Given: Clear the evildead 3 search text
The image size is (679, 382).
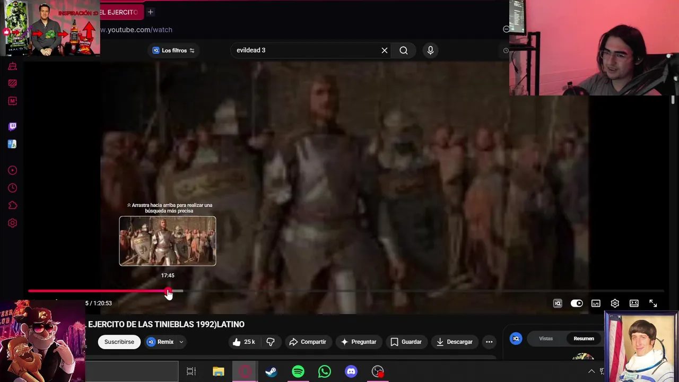Looking at the screenshot, I should tap(385, 50).
